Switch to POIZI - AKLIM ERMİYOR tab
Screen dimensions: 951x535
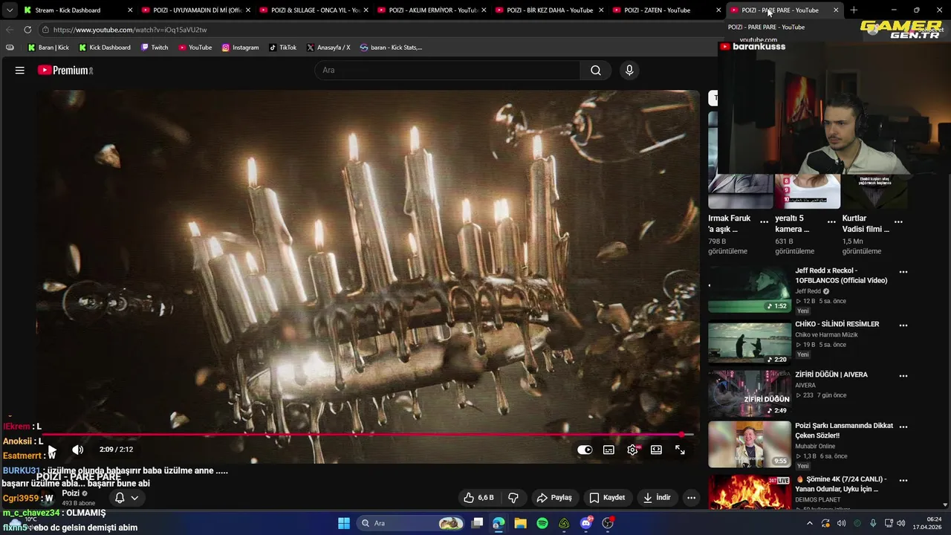pos(433,10)
